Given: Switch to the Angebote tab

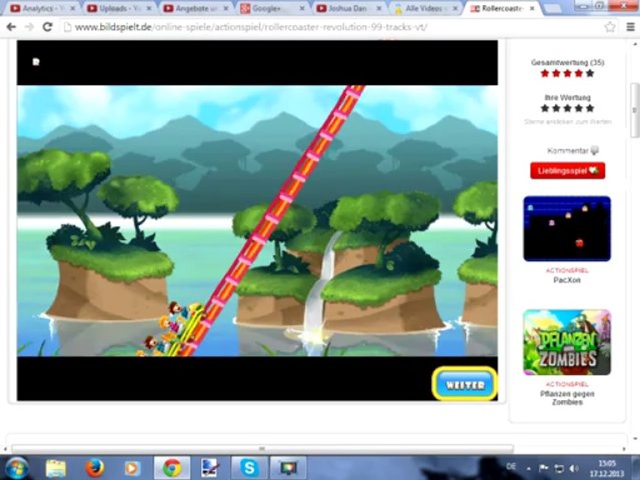Looking at the screenshot, I should [195, 8].
